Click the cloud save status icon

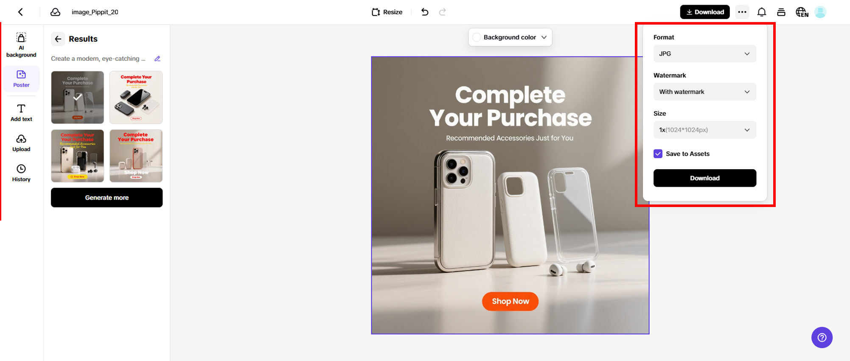pyautogui.click(x=55, y=12)
